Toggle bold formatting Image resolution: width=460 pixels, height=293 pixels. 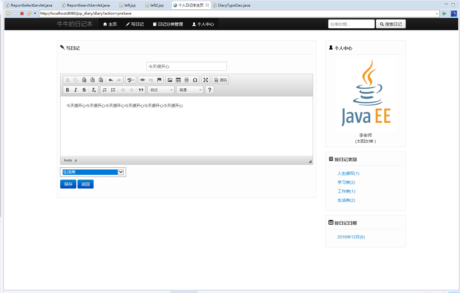click(67, 90)
